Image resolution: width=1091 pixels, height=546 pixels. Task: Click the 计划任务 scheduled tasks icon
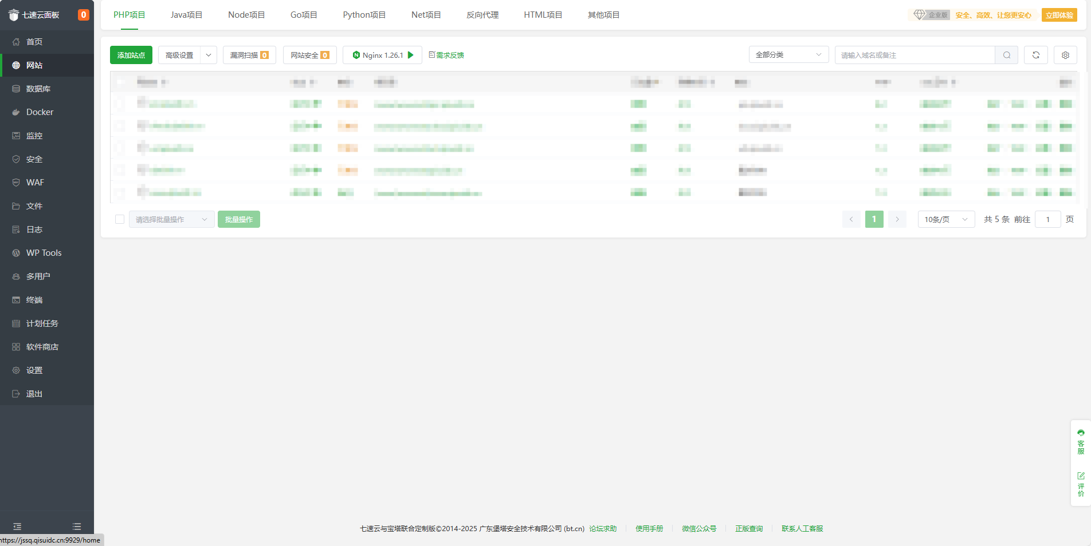click(x=16, y=323)
